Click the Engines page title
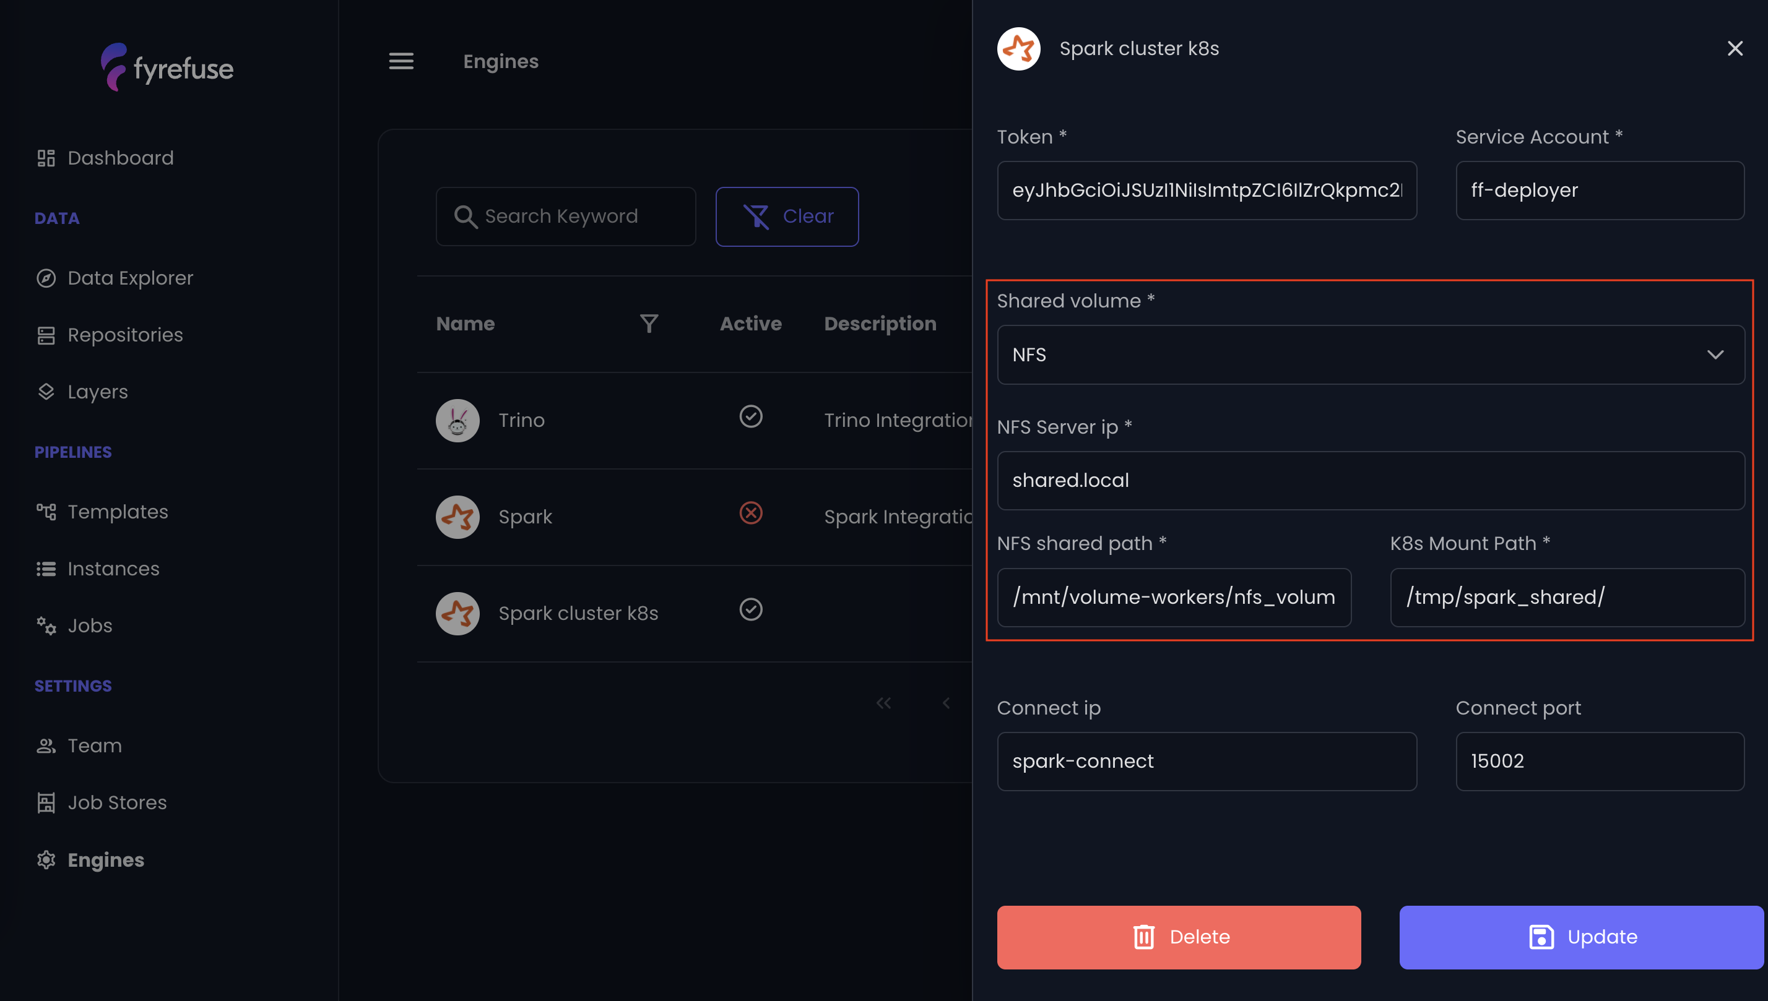1768x1001 pixels. (501, 61)
